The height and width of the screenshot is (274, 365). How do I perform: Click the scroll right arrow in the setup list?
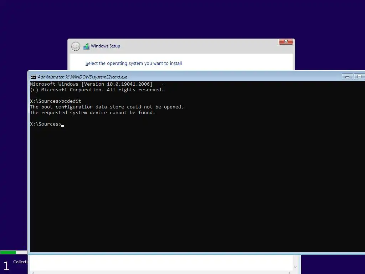289,273
